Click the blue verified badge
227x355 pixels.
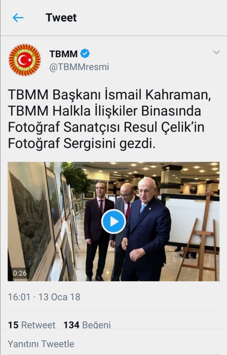click(85, 54)
